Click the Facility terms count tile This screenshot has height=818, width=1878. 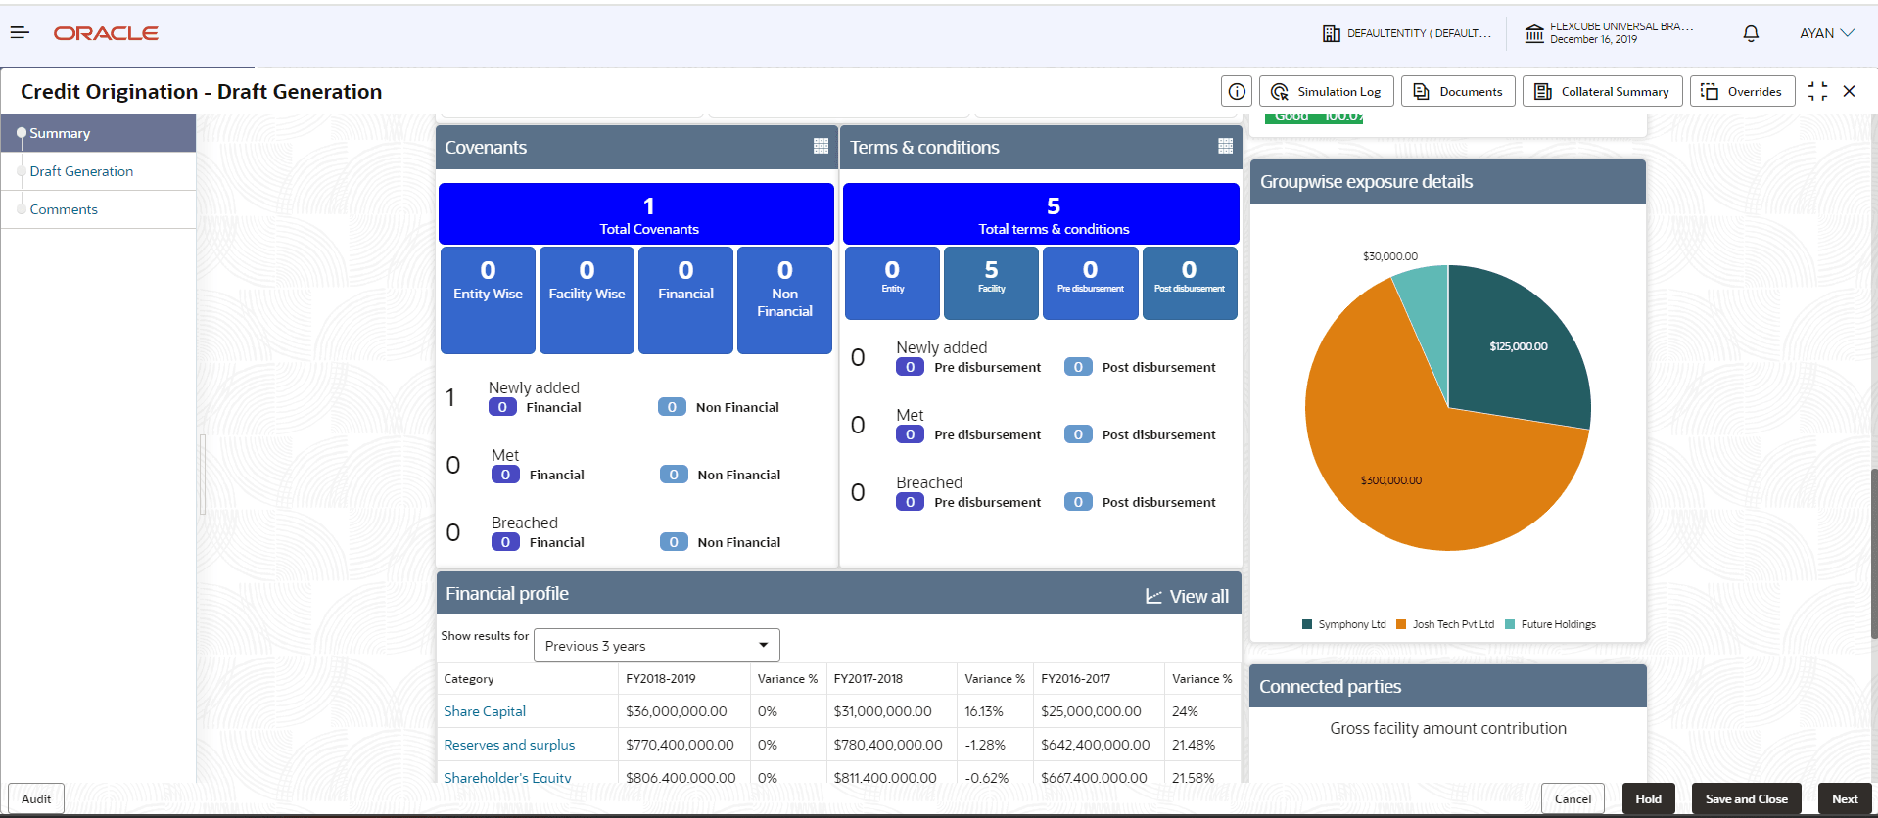coord(991,282)
